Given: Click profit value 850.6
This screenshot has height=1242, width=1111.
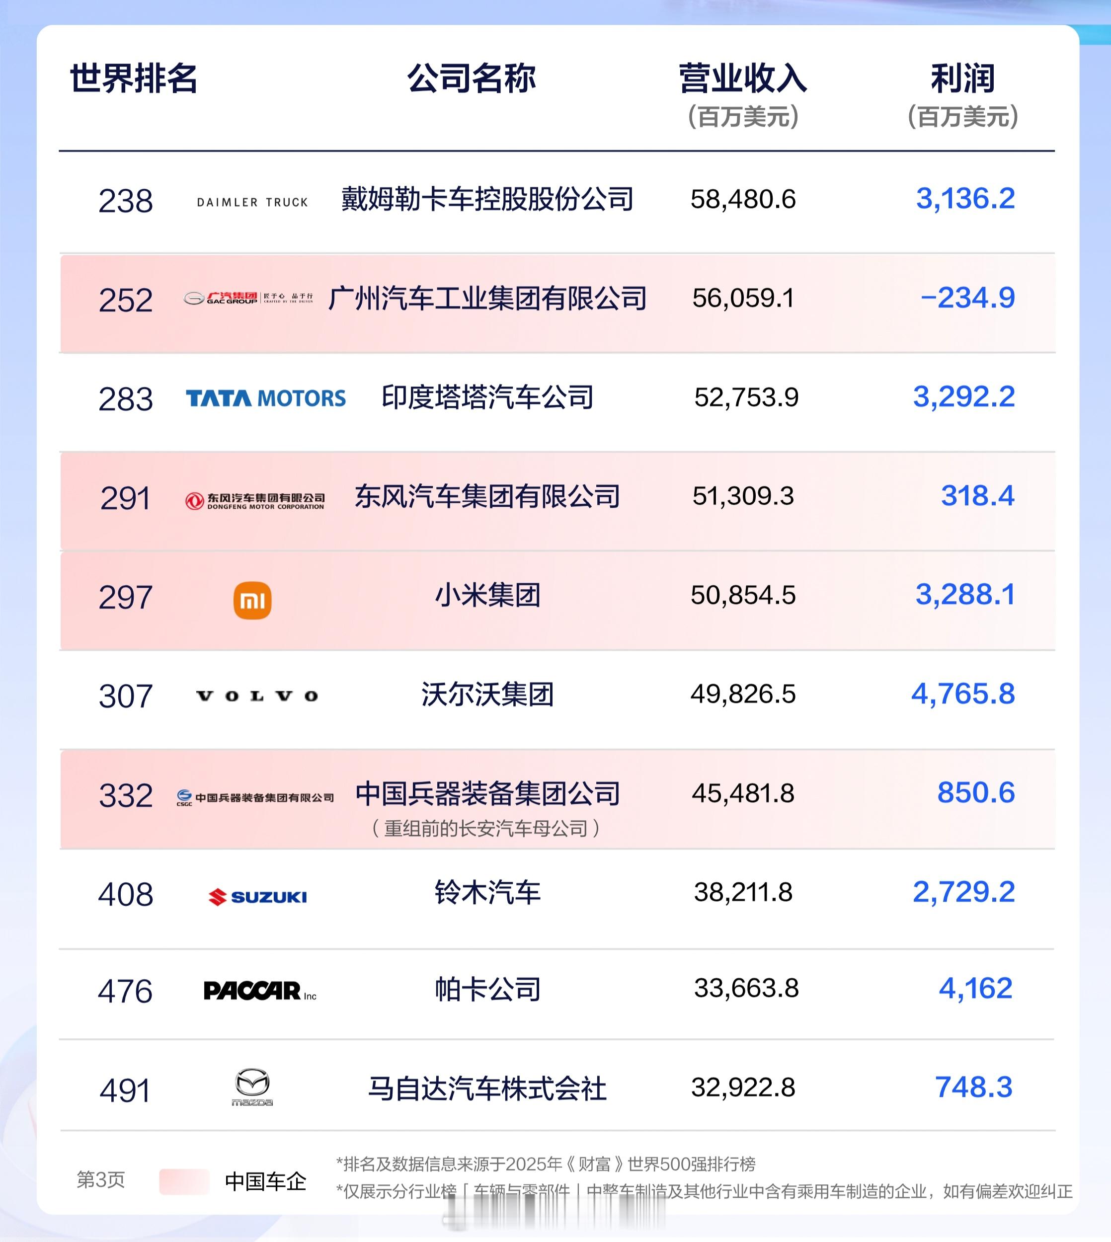Looking at the screenshot, I should click(x=976, y=793).
